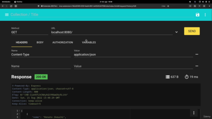Click the Collection / Title field
The height and width of the screenshot is (119, 212).
point(102,15)
